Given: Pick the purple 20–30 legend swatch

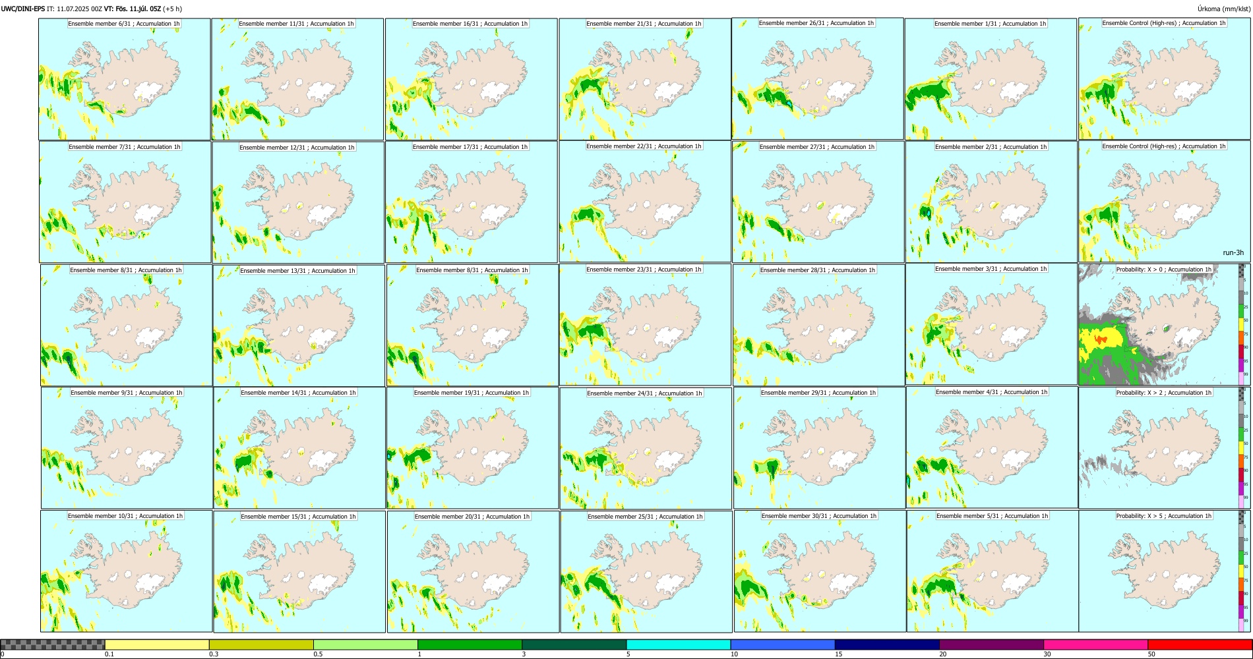Looking at the screenshot, I should coord(991,645).
